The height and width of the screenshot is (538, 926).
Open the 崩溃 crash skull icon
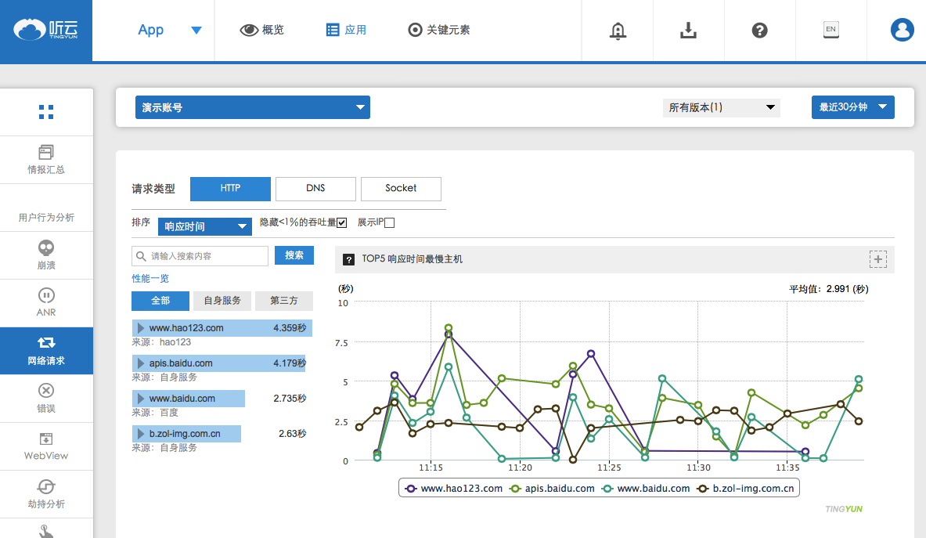pos(46,248)
